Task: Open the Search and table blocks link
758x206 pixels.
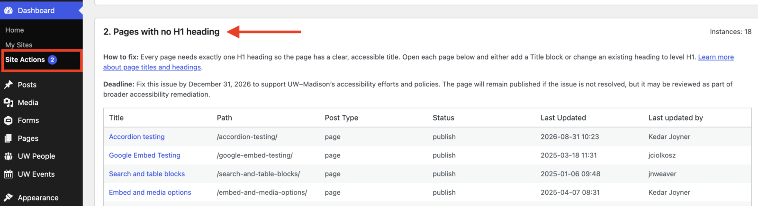Action: point(147,174)
